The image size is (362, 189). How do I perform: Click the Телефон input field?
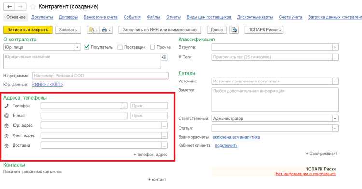click(81, 106)
